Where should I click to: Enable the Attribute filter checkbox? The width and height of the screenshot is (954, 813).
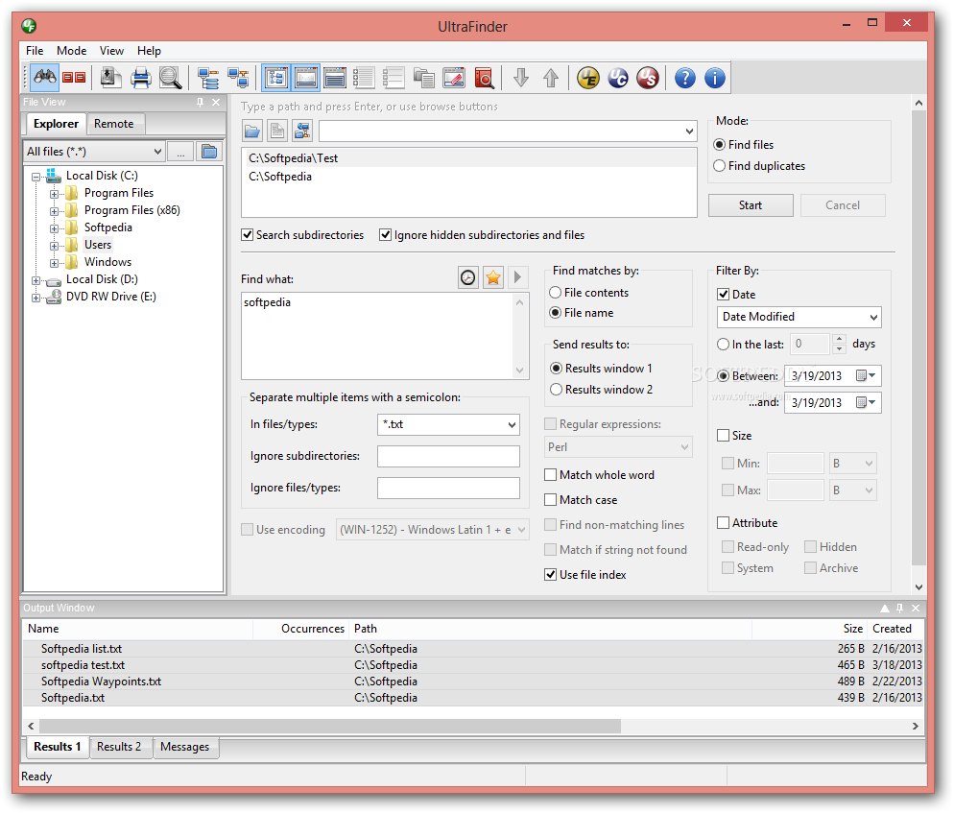click(x=724, y=523)
